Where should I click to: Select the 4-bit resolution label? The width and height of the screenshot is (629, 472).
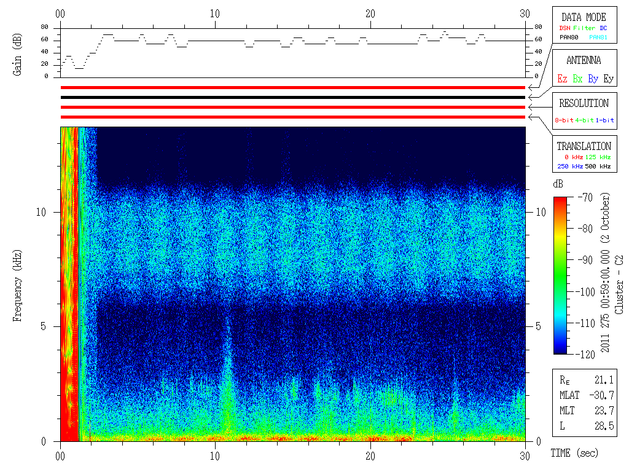pos(584,120)
